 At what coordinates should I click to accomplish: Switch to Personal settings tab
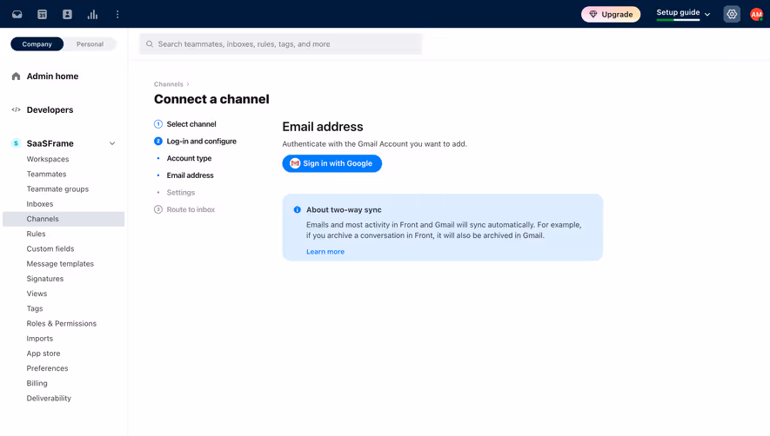coord(90,44)
